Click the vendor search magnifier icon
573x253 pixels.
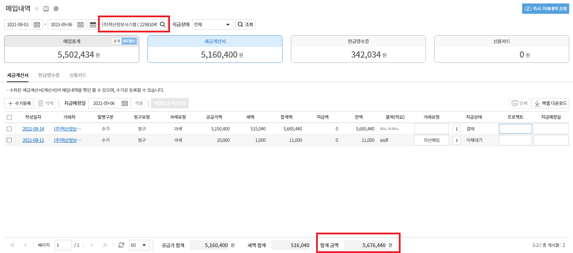162,25
